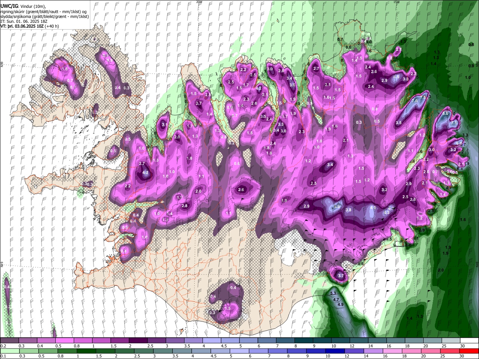The width and height of the screenshot is (479, 359).
Task: Click the 7.1 value on the eastern peninsula
Action: (x=454, y=123)
